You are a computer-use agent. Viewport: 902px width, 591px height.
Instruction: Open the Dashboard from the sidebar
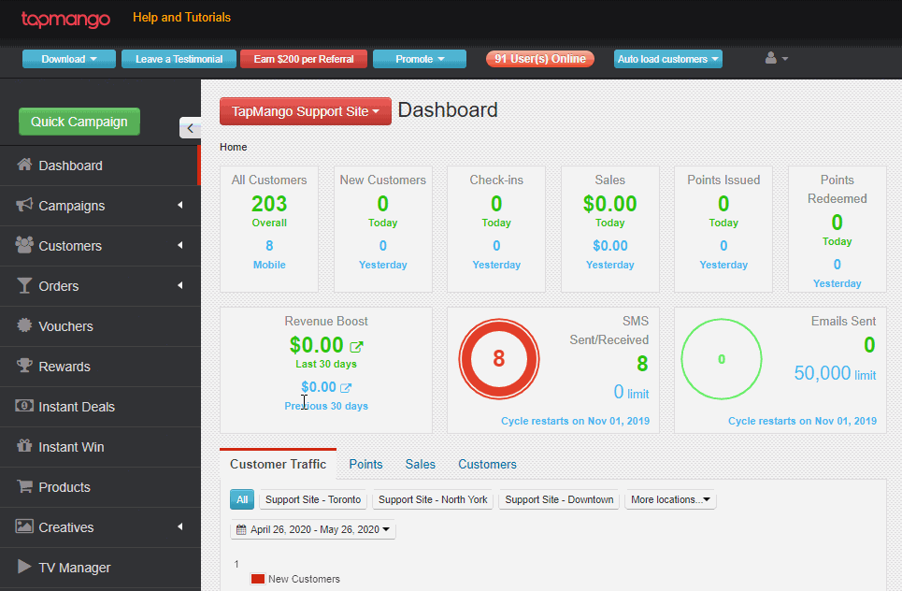[x=25, y=164]
